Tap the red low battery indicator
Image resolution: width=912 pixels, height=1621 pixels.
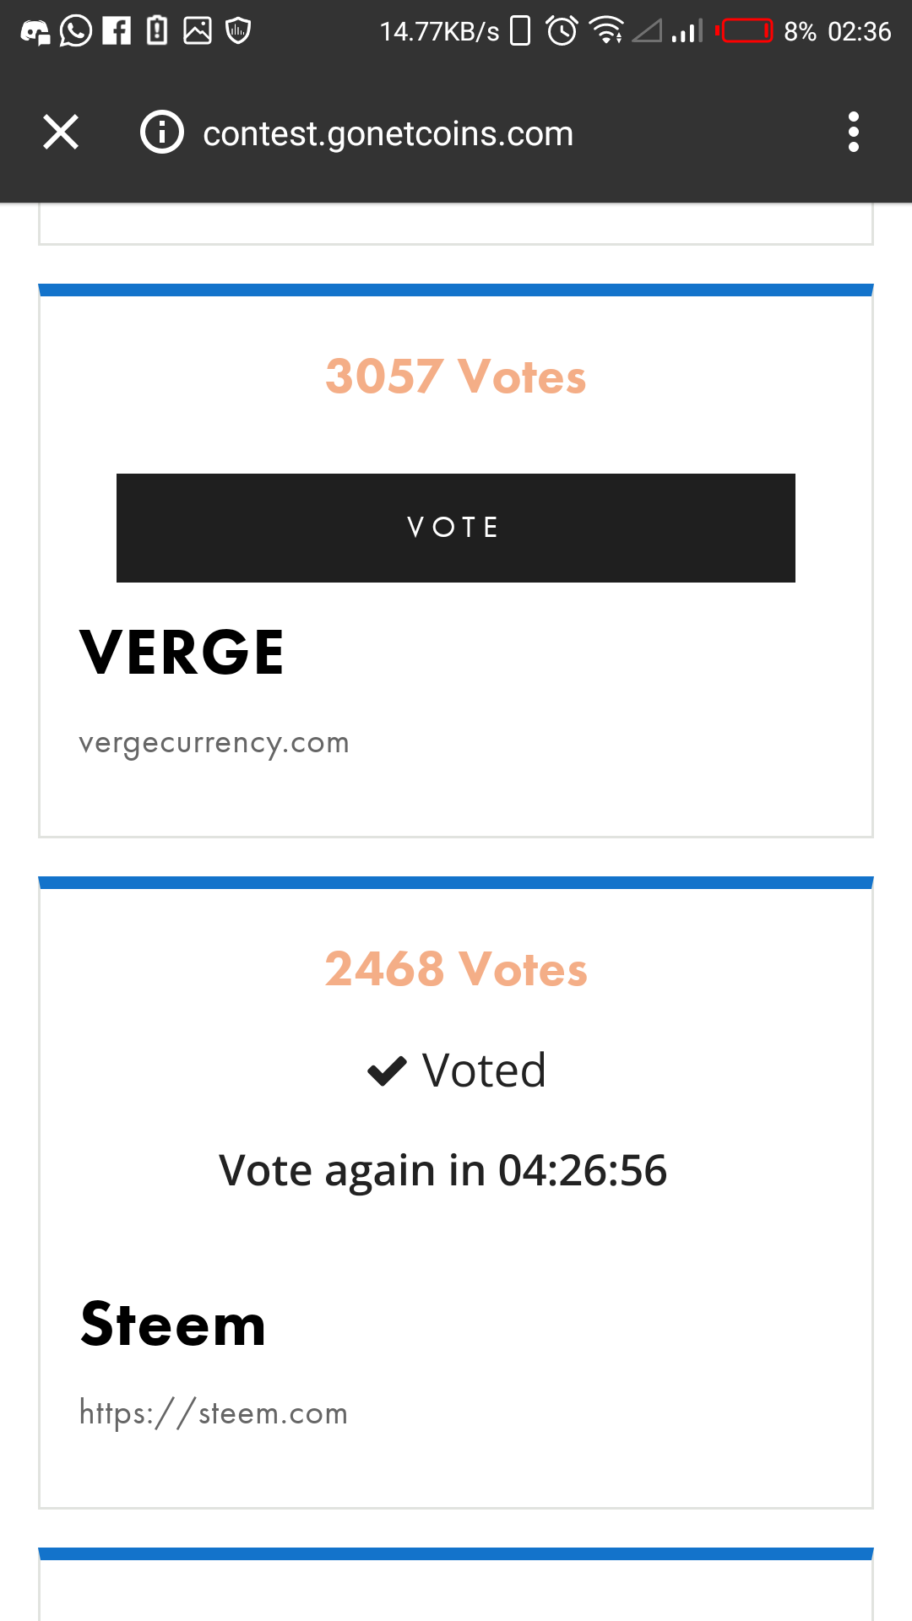pos(744,31)
